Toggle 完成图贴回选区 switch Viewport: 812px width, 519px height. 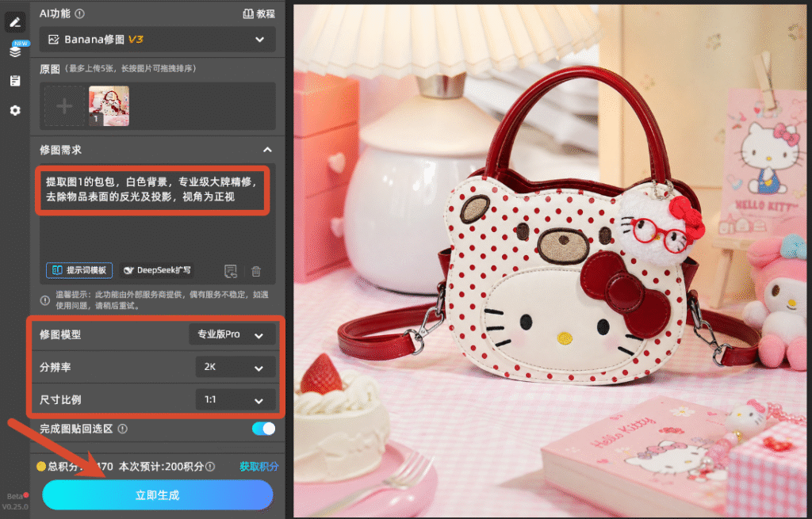263,429
